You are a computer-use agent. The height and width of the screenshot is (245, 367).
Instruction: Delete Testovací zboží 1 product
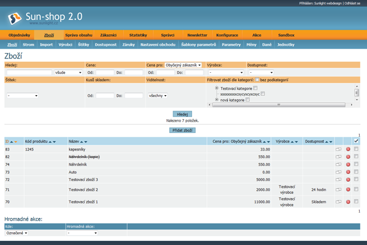tap(348, 202)
